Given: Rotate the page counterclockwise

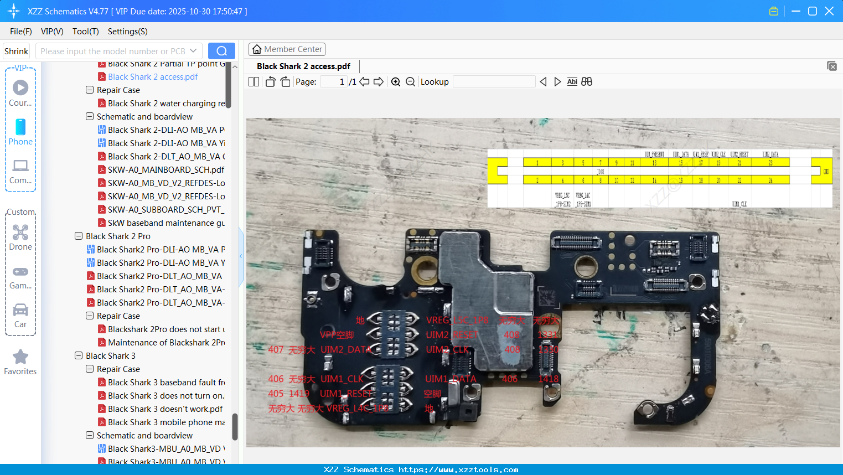Looking at the screenshot, I should coord(270,82).
